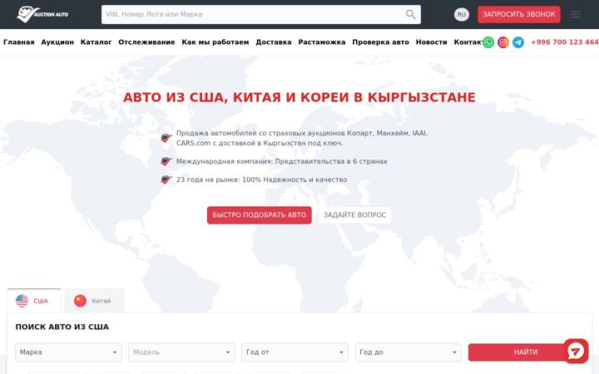Image resolution: width=599 pixels, height=374 pixels.
Task: Click text Международная компания: 6 странах
Action: pyautogui.click(x=281, y=161)
